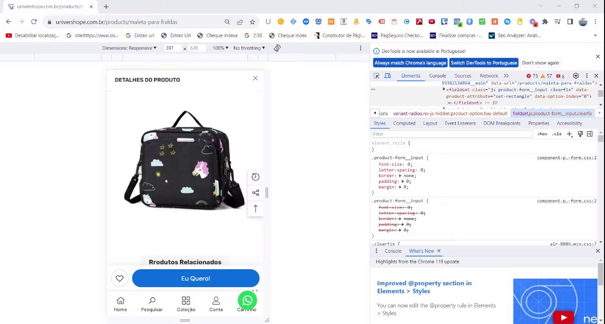Viewport: 605px width, 324px height.
Task: Open the Computed styles tab
Action: (x=404, y=123)
